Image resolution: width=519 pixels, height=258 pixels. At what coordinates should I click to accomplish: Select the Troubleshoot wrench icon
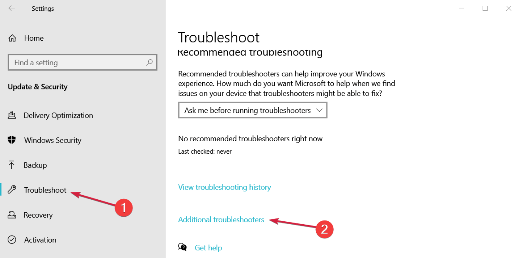[x=12, y=190]
